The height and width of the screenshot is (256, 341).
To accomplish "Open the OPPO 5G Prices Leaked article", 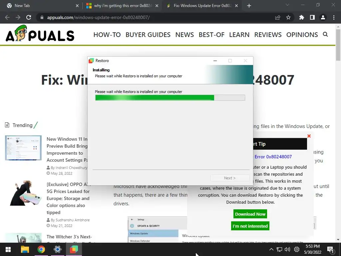I will pos(68,198).
